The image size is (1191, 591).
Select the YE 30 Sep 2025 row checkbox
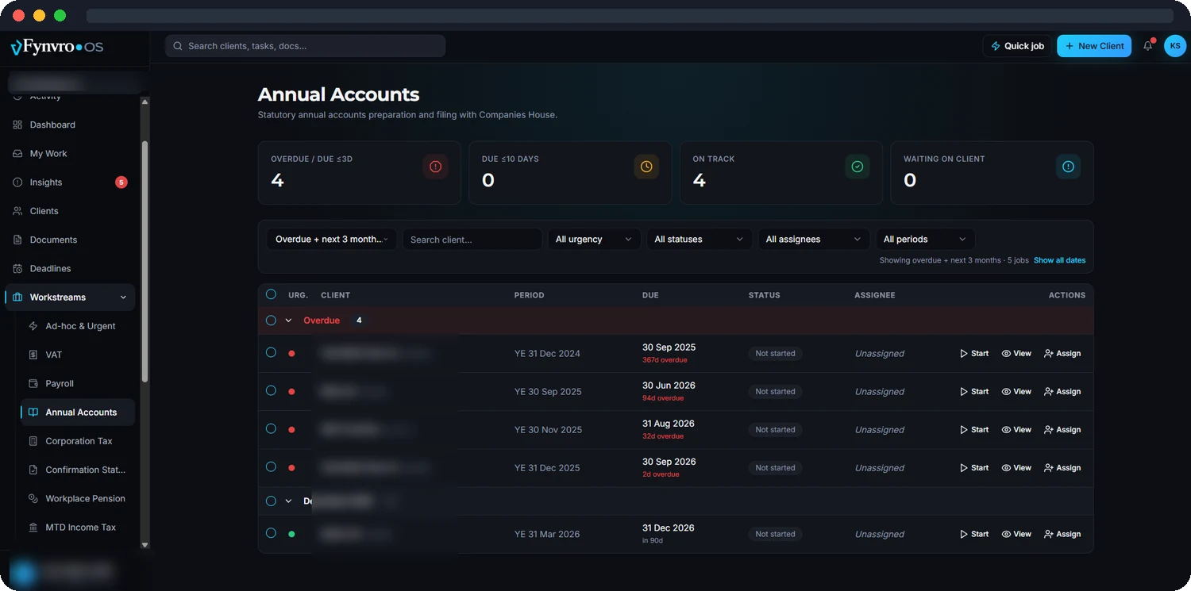click(x=271, y=390)
